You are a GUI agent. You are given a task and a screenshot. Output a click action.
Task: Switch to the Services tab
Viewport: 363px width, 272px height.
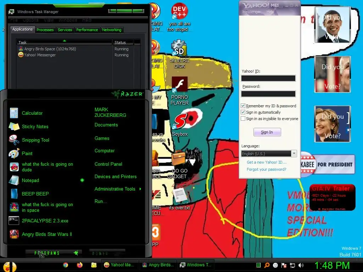click(65, 30)
